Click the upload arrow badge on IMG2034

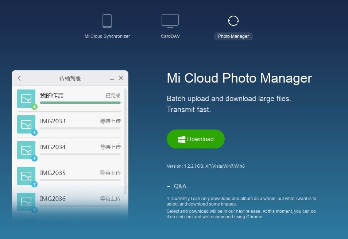(x=34, y=159)
